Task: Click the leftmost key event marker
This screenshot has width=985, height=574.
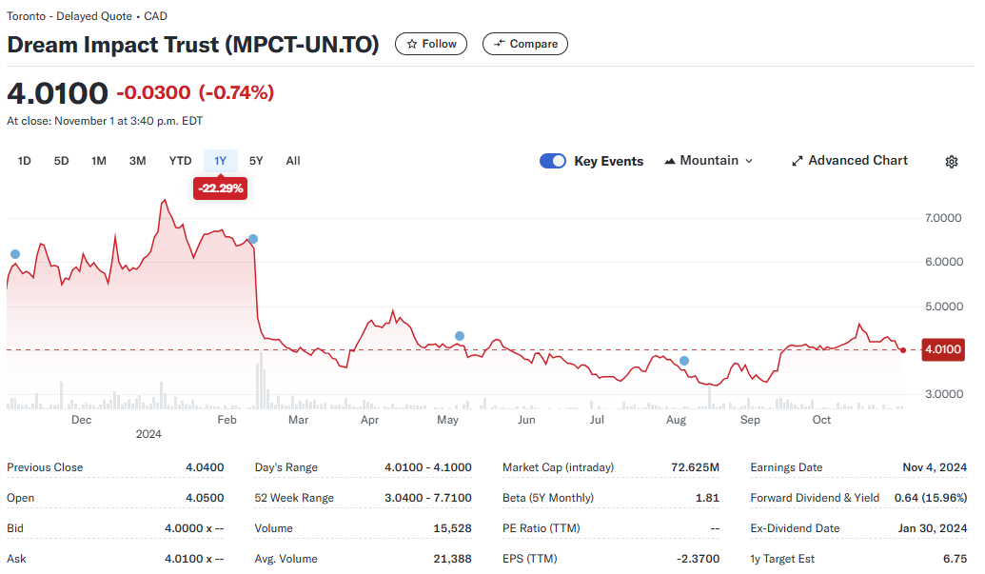Action: (x=15, y=254)
